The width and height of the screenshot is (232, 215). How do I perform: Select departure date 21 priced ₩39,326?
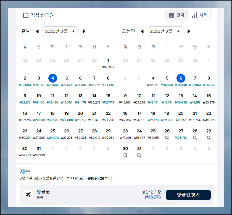point(94,116)
